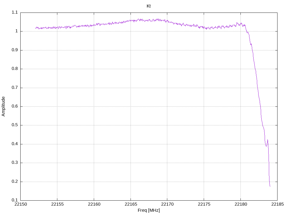Click the y-axis tick label 1

coord(16,31)
